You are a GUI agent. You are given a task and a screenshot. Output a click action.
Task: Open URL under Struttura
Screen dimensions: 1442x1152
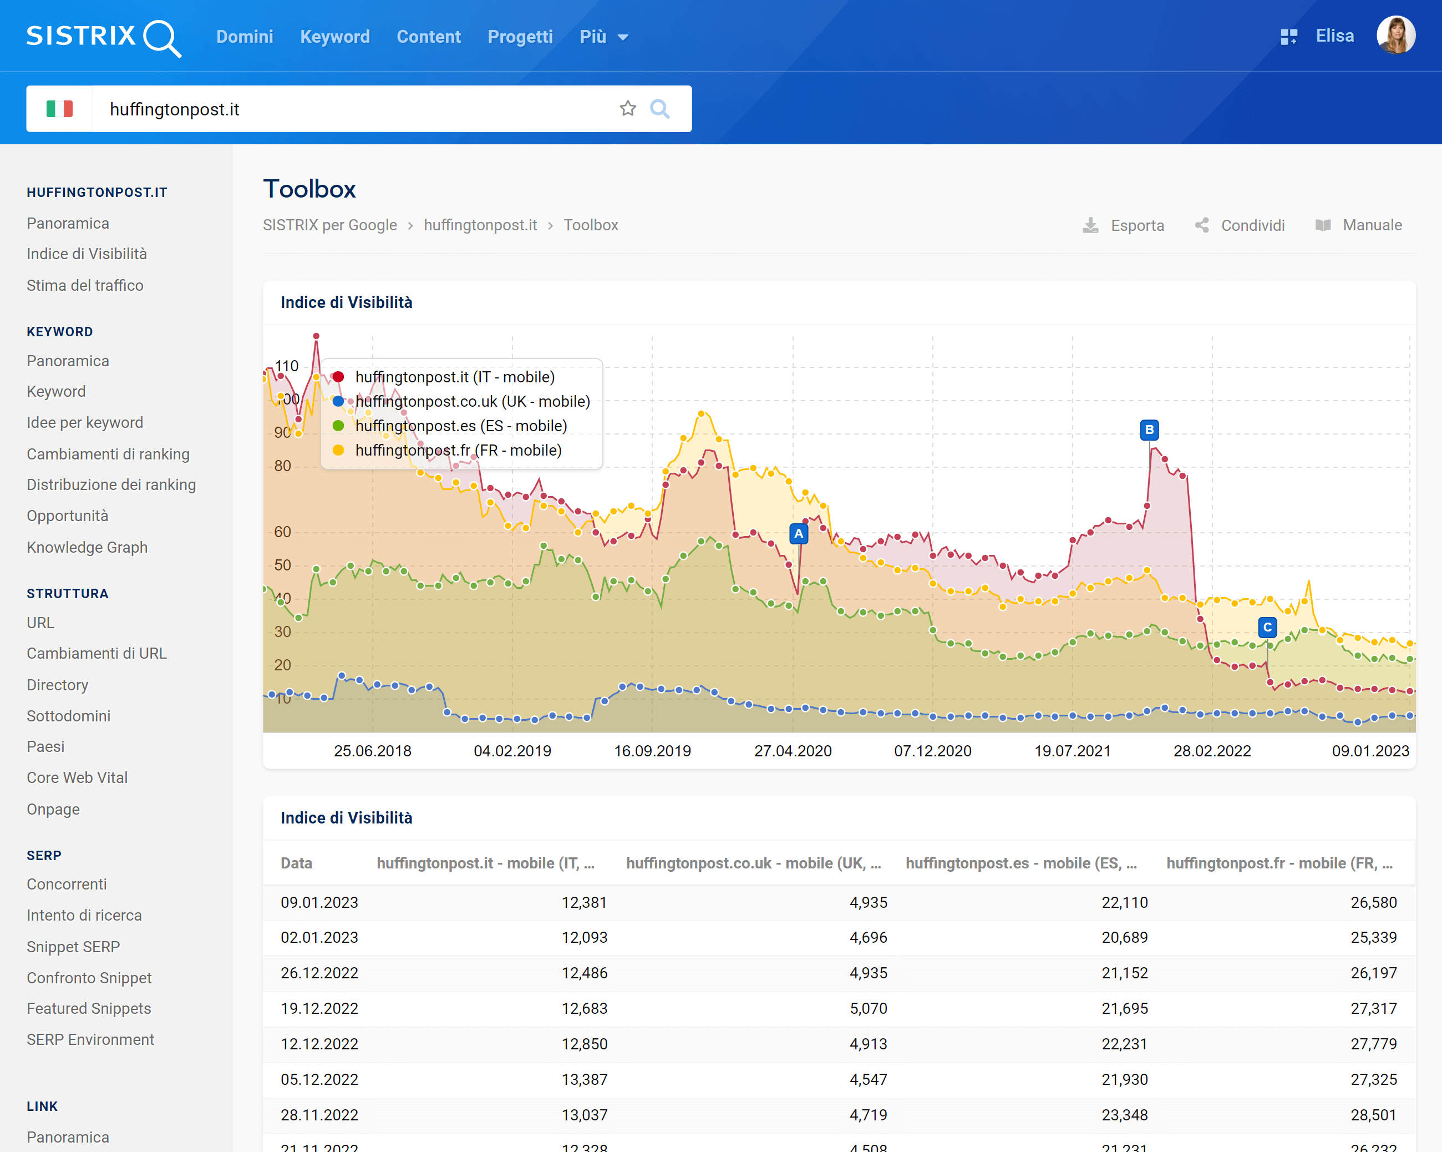click(x=40, y=623)
